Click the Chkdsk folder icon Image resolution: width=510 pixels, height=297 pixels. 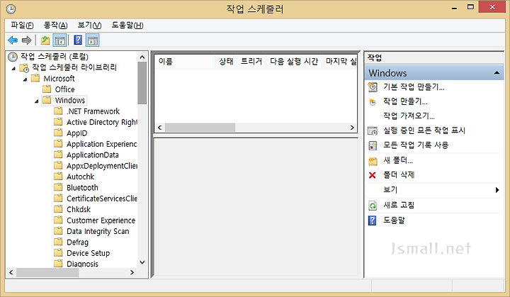[58, 208]
